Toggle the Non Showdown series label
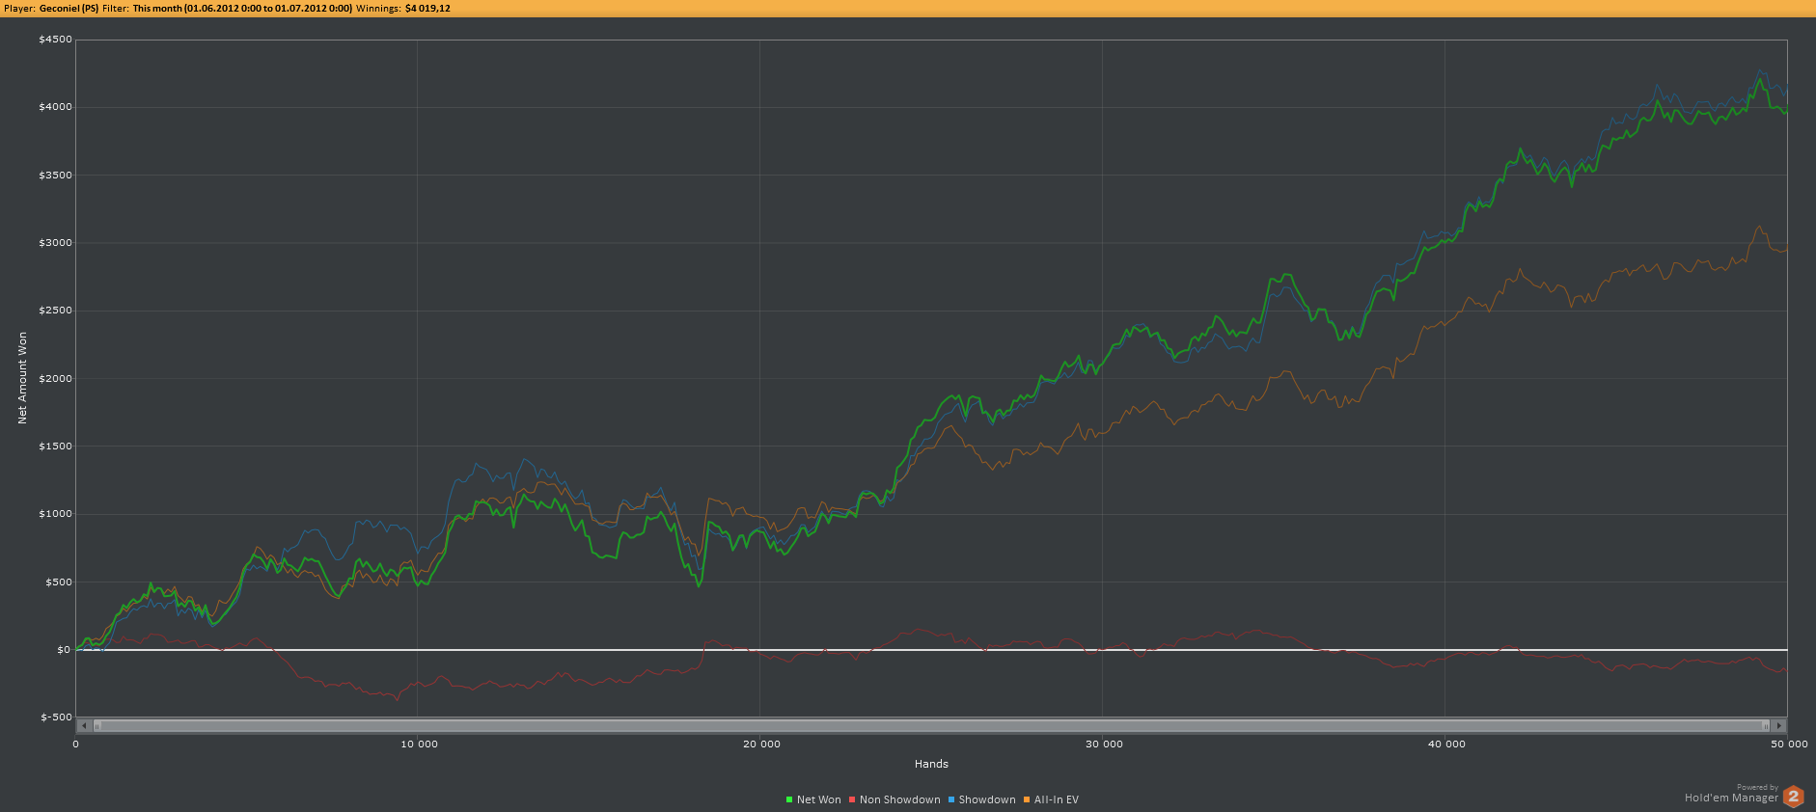 click(899, 799)
